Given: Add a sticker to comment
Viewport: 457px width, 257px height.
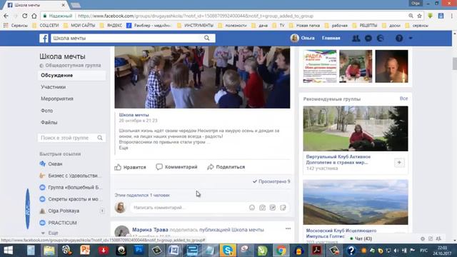Looking at the screenshot, I should 283,208.
